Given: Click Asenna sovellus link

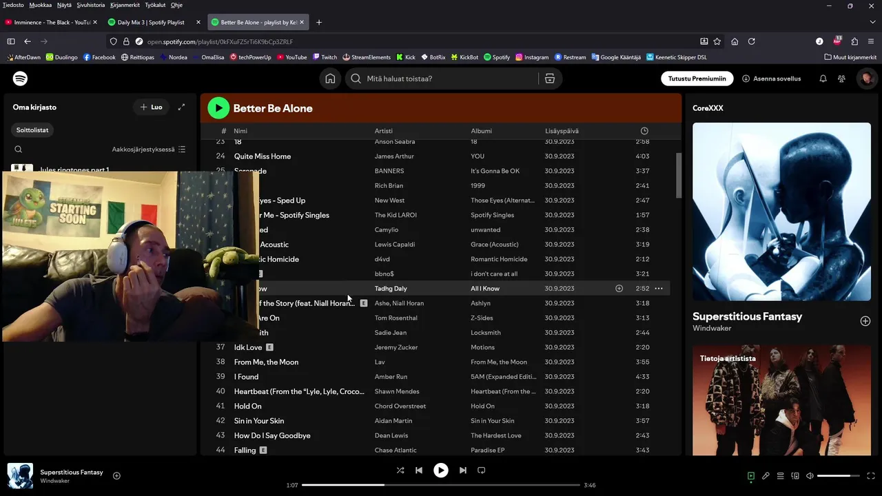Looking at the screenshot, I should click(x=771, y=79).
